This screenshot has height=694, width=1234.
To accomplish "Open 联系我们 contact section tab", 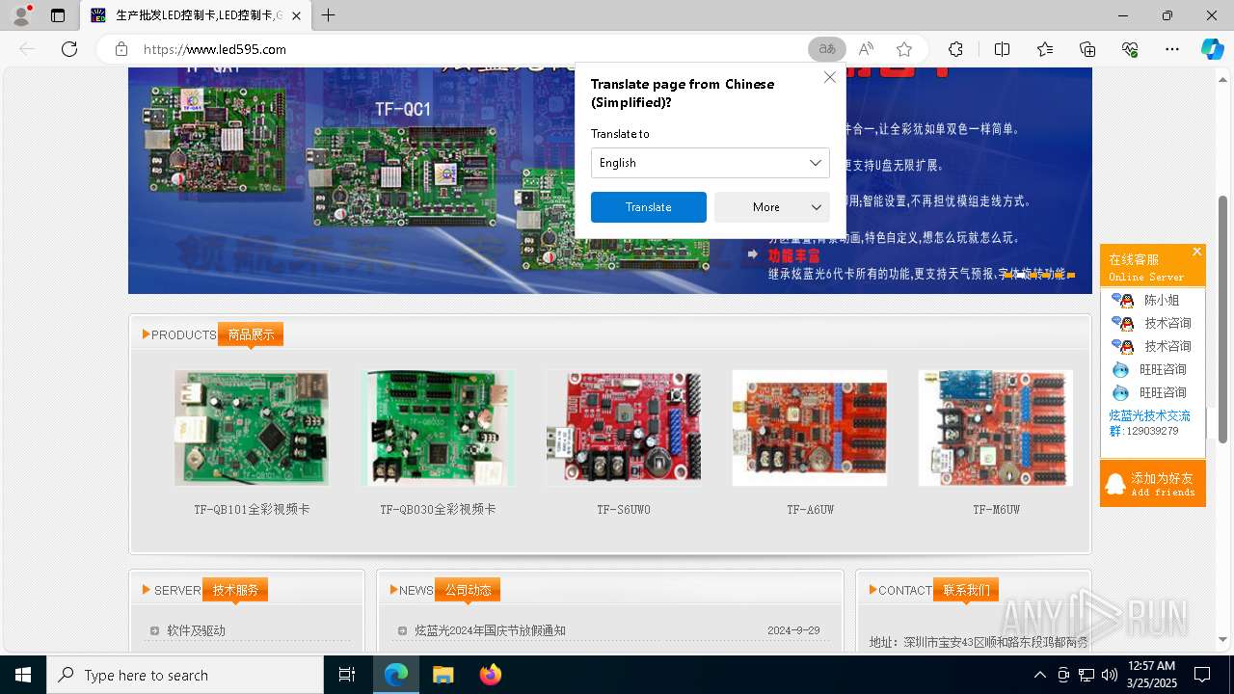I will (966, 590).
